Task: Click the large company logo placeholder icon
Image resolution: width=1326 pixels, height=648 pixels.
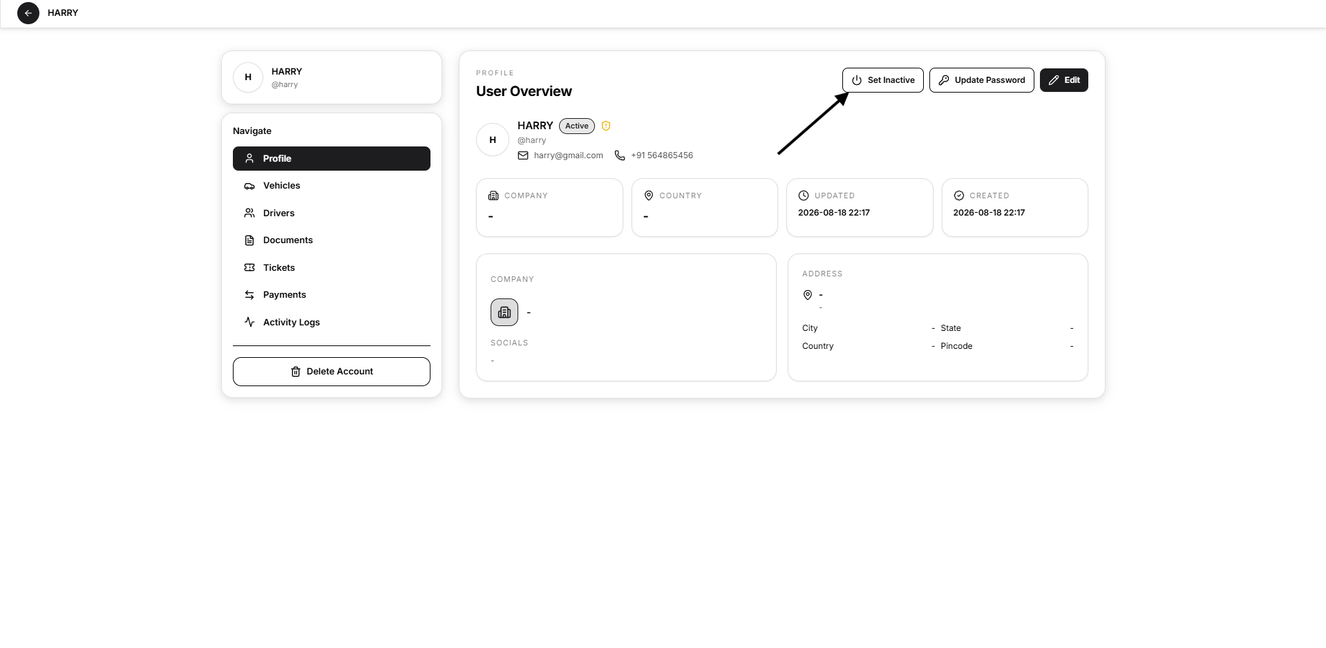Action: tap(504, 312)
